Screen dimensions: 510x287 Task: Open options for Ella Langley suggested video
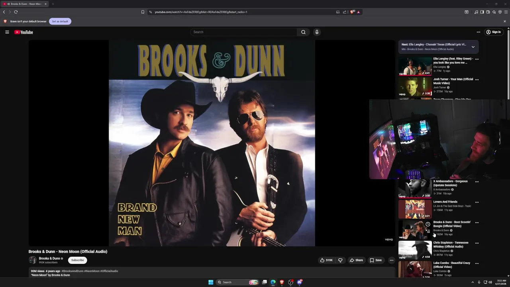click(477, 59)
